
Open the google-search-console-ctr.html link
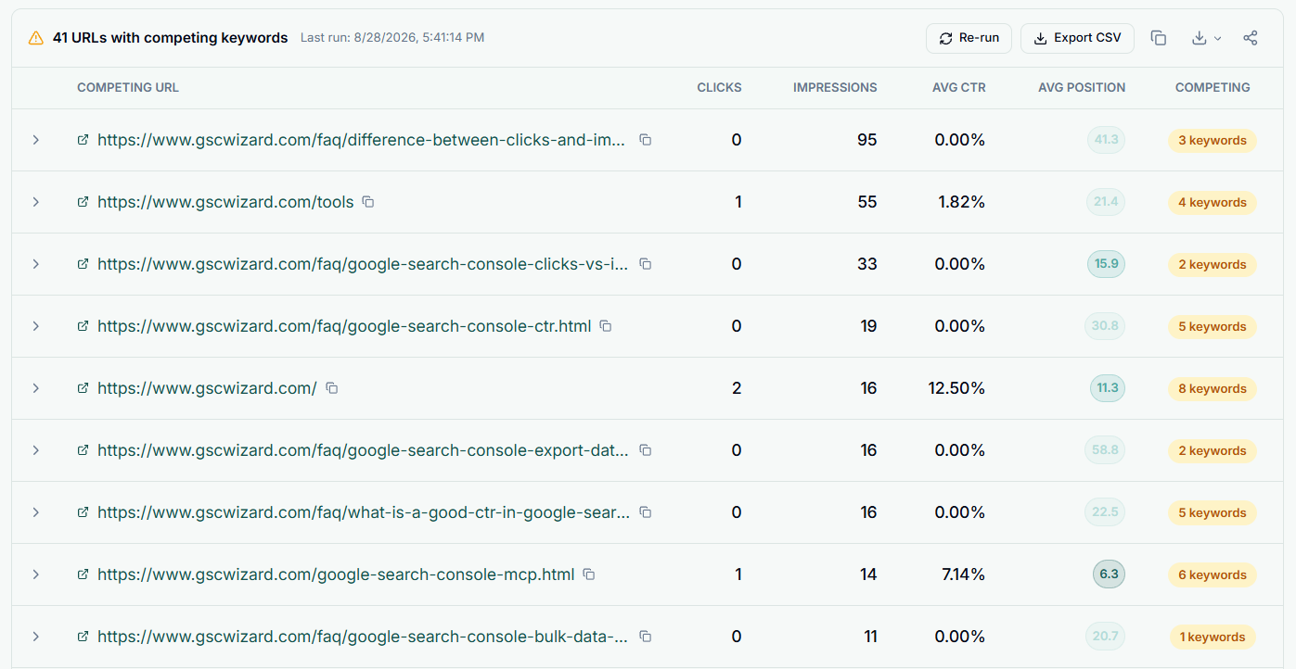point(344,326)
